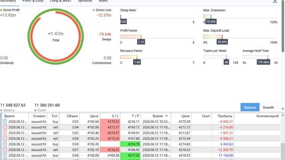Click the sell icon in row with profit -9 988.21
This screenshot has height=160, width=285.
5,138
